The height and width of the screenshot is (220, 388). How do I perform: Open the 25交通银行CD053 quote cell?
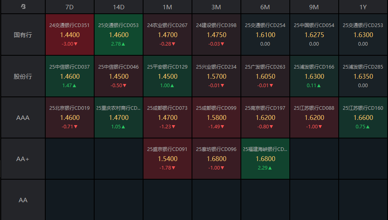coord(118,35)
